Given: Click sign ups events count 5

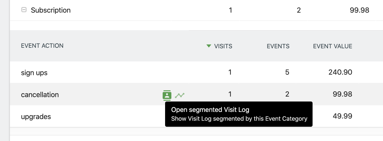Looking at the screenshot, I should [x=287, y=72].
